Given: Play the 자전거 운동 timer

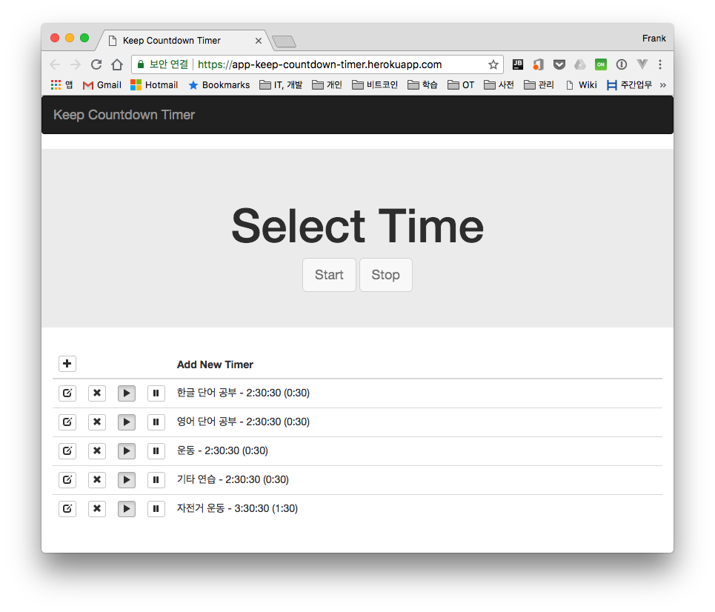Looking at the screenshot, I should point(126,508).
